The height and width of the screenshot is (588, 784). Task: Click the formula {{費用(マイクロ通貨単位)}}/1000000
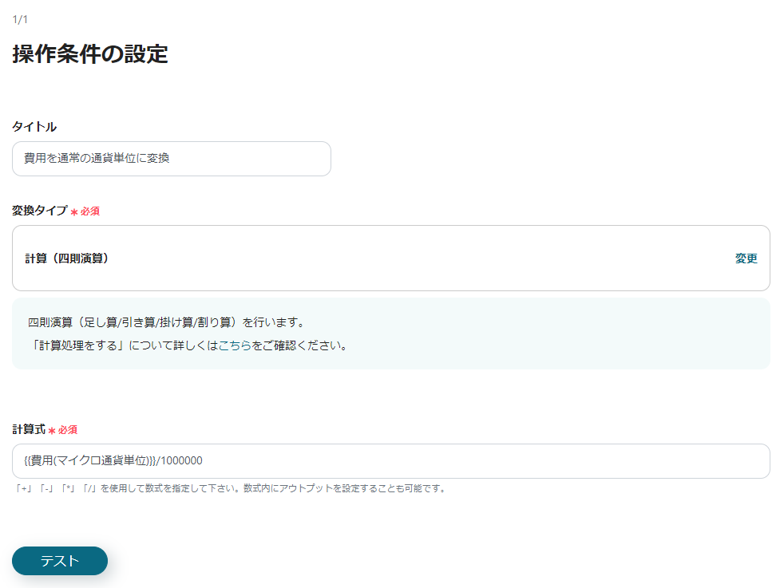tap(114, 460)
